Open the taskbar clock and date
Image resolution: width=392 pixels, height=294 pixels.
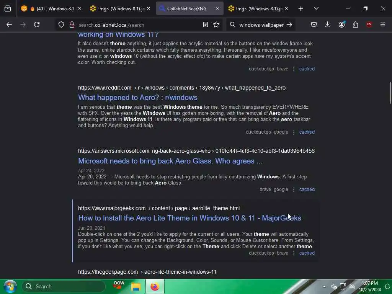pos(369,286)
